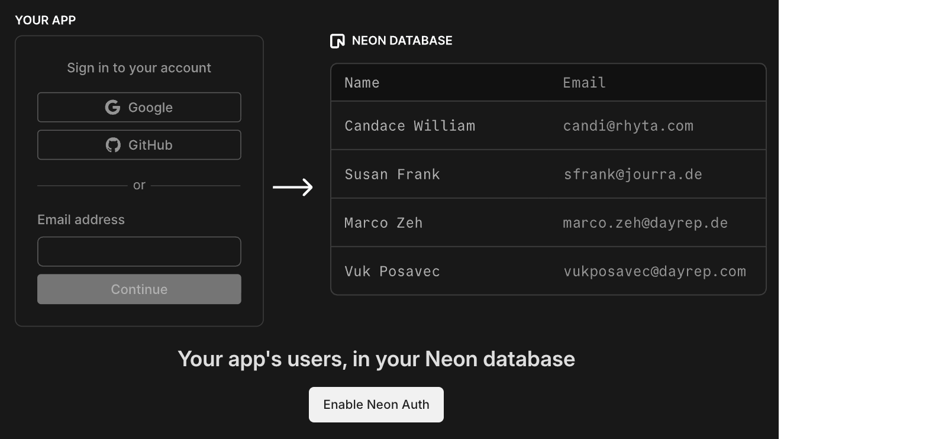Click the 'Sign in to your account' heading

139,67
